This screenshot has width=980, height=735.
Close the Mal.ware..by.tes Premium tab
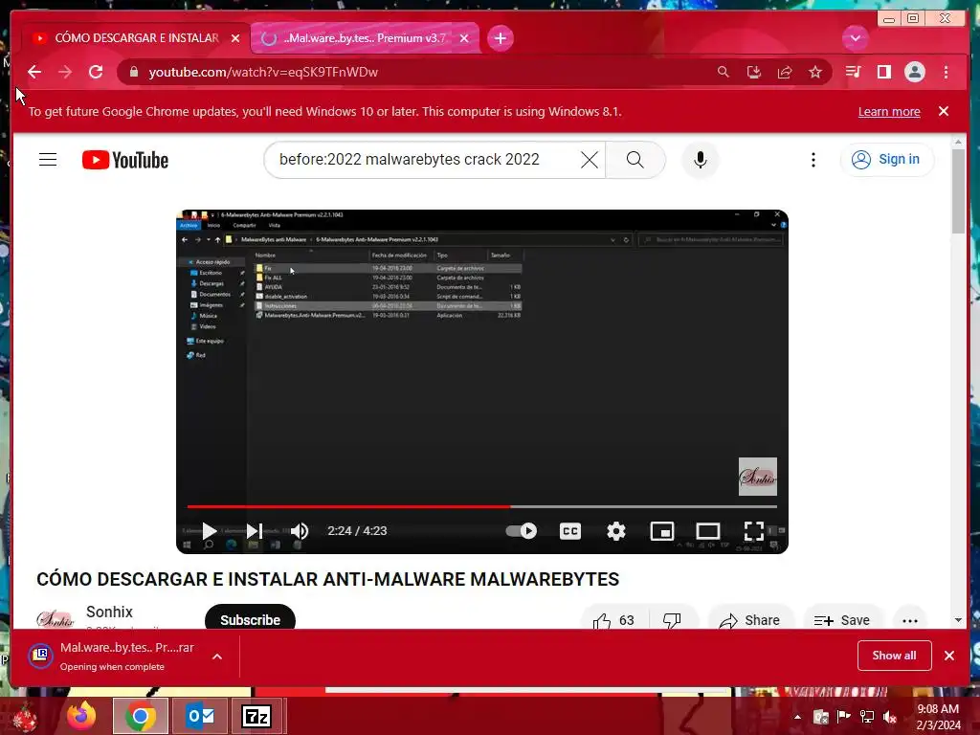[464, 38]
